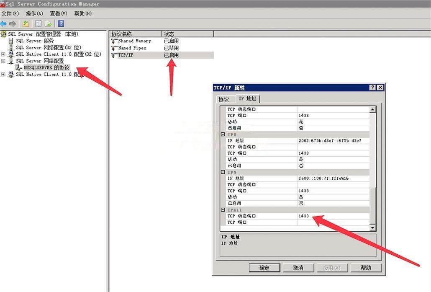Click IP9 address value fe80::100:7f:fffe%16

point(323,178)
